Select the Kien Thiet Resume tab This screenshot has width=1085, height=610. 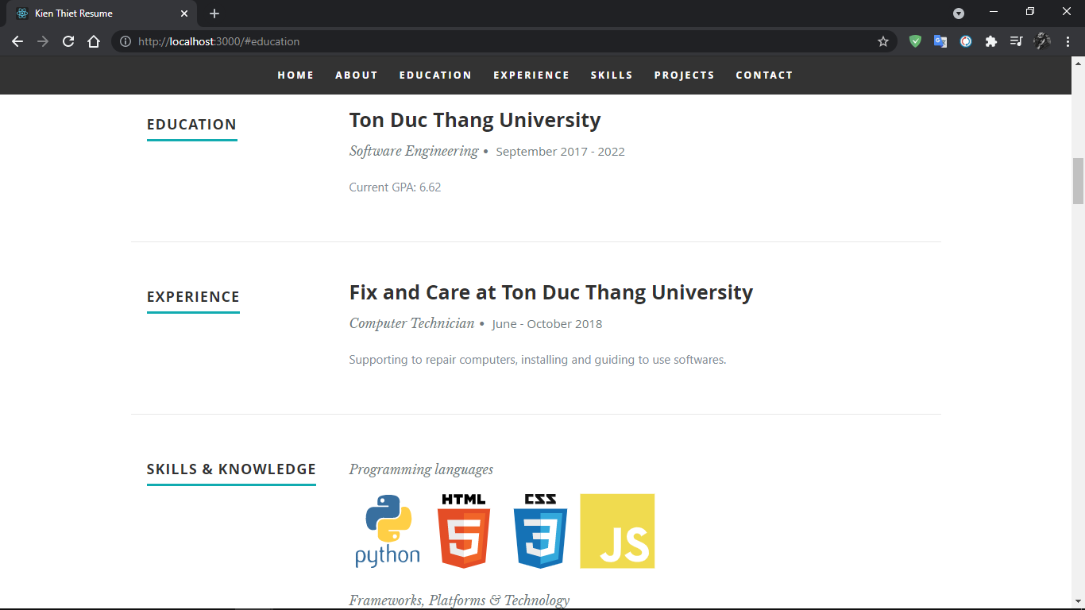(x=95, y=14)
